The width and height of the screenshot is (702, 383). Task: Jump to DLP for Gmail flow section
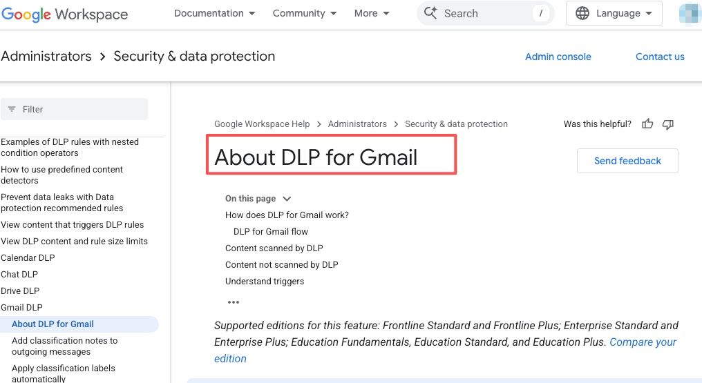point(271,231)
